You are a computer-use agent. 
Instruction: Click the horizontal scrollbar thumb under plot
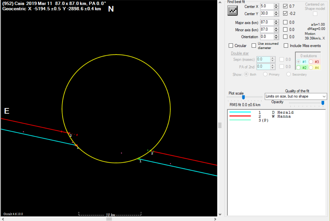click(109, 219)
